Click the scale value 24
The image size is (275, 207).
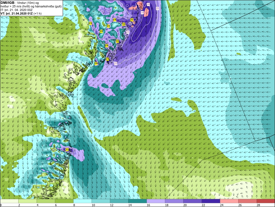coord(222,205)
